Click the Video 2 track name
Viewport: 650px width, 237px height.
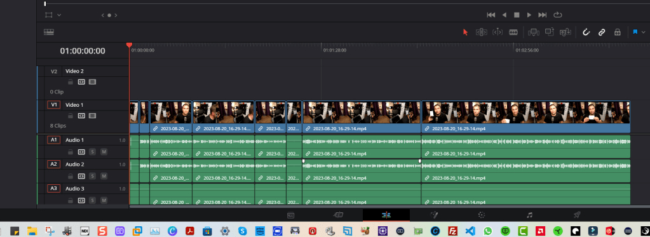pyautogui.click(x=74, y=71)
